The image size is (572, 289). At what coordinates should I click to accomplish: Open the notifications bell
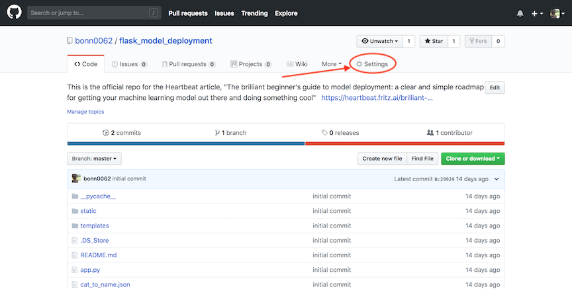pos(520,13)
